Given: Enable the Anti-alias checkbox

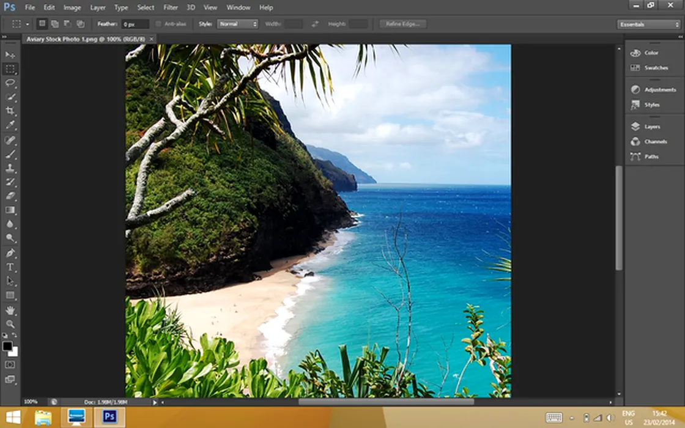Looking at the screenshot, I should (158, 24).
